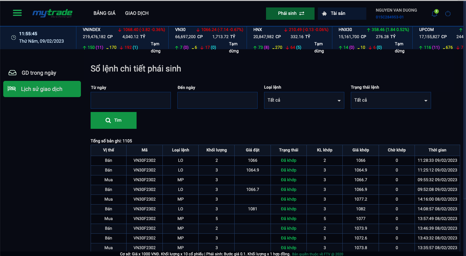Click the power logout icon

448,14
